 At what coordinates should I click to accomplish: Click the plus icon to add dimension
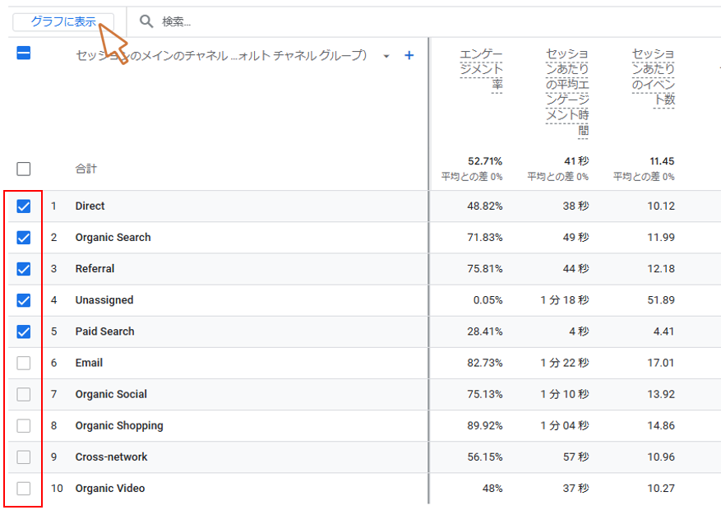pos(409,56)
